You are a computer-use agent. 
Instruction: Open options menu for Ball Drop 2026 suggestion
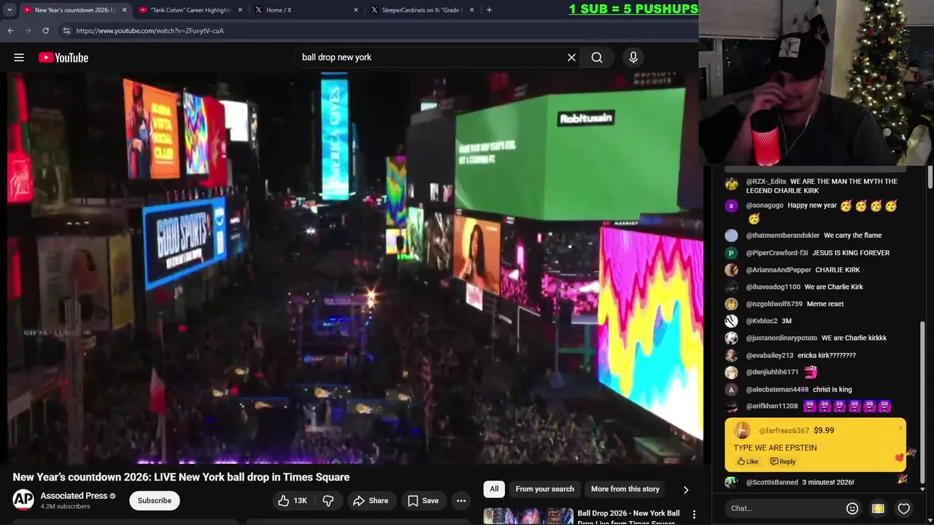(694, 514)
